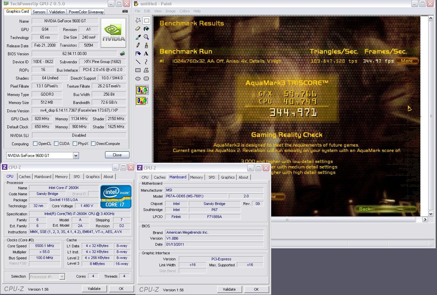Screen dimensions: 437x295
Task: Click Subvendor field XFX Pine Group (1682)
Action: [103, 62]
